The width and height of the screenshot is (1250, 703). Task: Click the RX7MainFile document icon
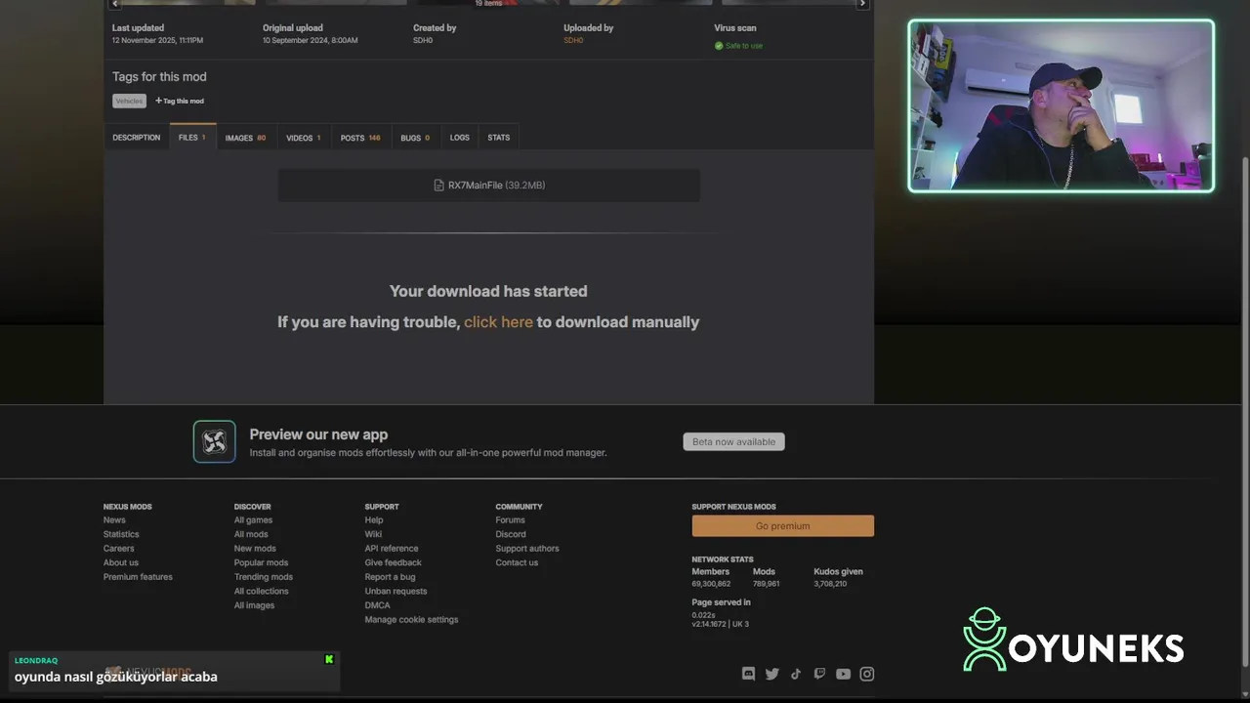439,186
